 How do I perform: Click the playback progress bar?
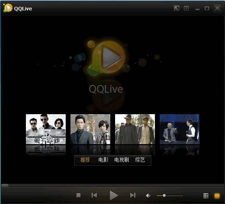[x=112, y=185]
